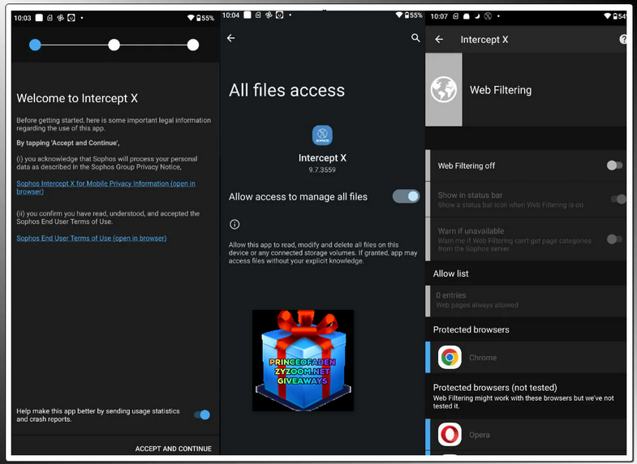Tap third step dot in welcome progress
This screenshot has width=637, height=464.
(x=193, y=45)
